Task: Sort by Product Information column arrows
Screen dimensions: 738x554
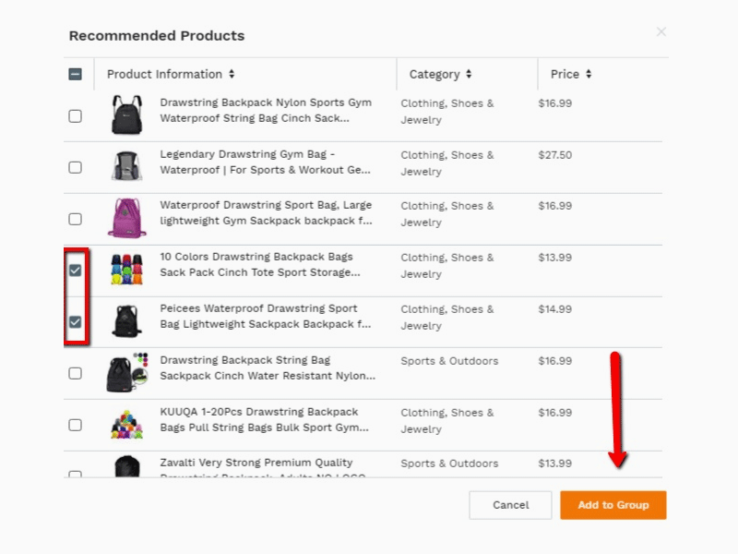Action: pos(232,75)
